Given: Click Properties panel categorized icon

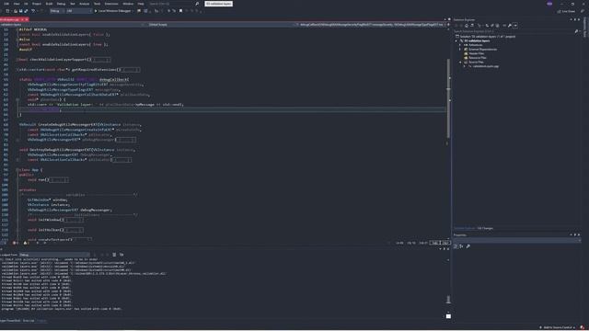Looking at the screenshot, I should click(x=456, y=246).
